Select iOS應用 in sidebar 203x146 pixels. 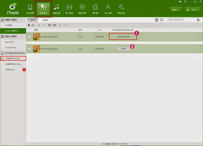click(x=13, y=25)
